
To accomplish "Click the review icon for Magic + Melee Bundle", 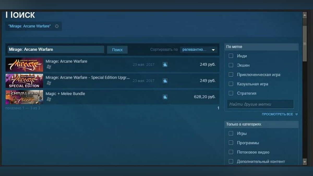I will click(x=165, y=97).
